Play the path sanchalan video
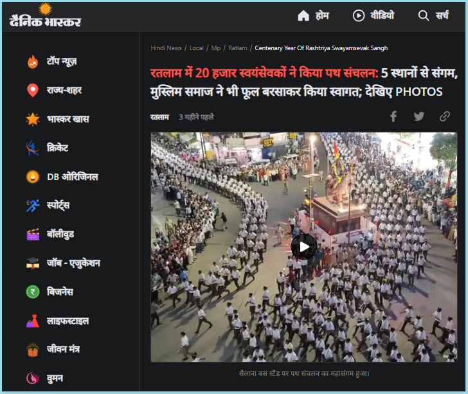Image resolution: width=468 pixels, height=394 pixels. pos(304,247)
